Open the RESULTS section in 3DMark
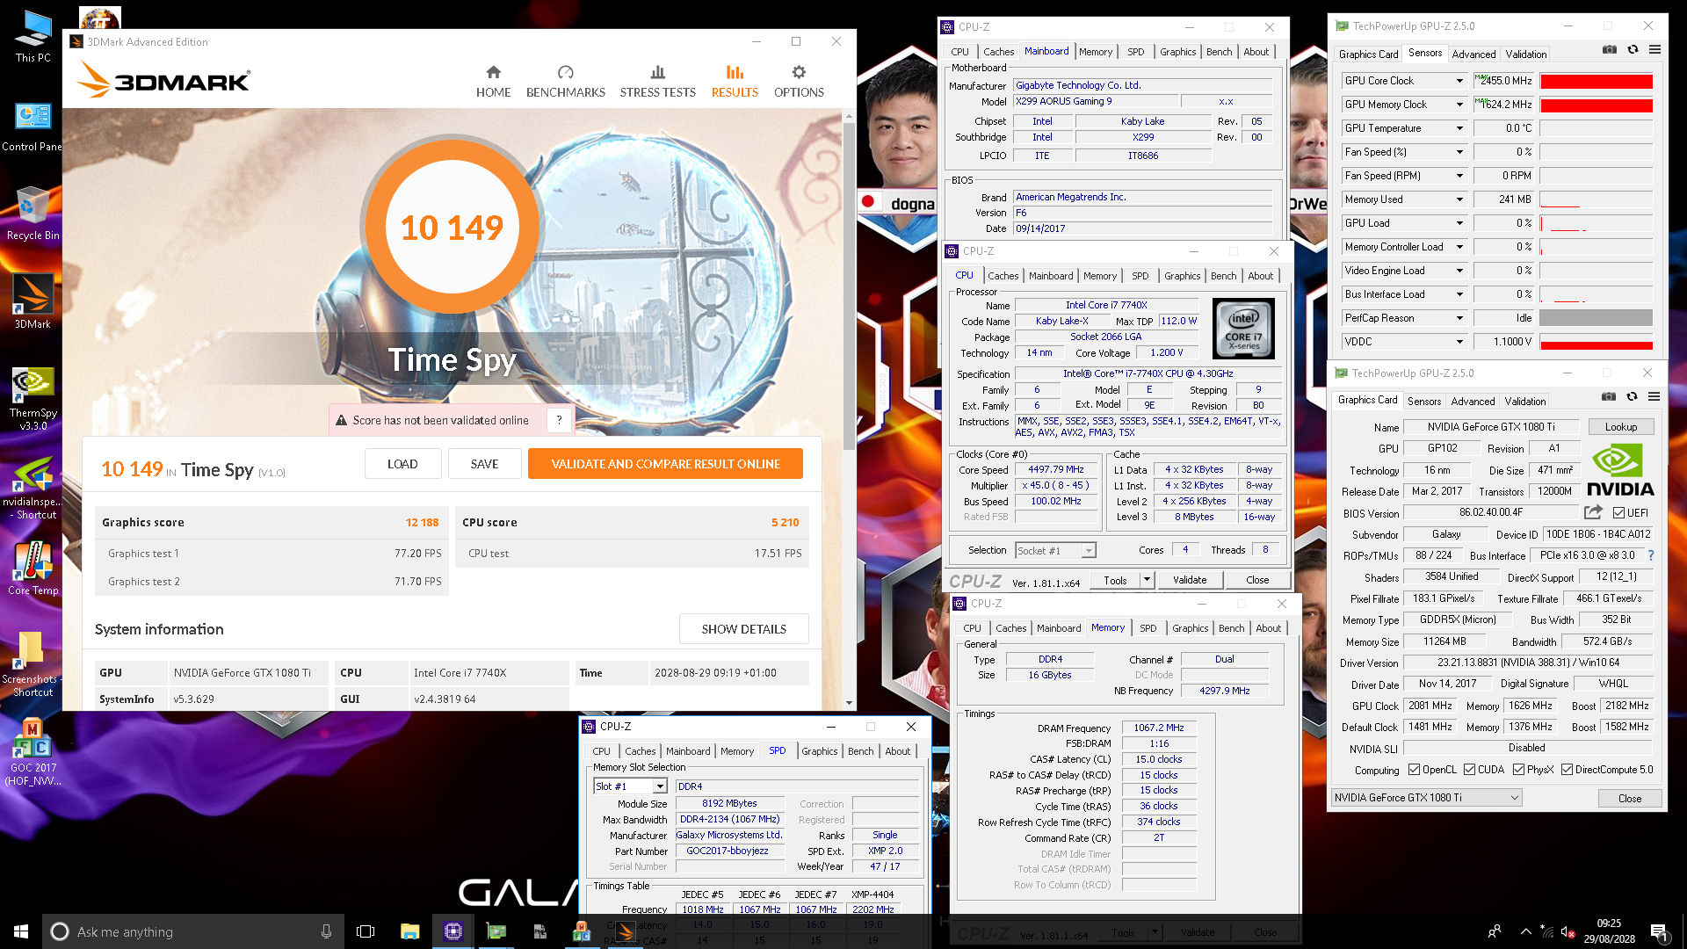The height and width of the screenshot is (949, 1687). pyautogui.click(x=735, y=82)
